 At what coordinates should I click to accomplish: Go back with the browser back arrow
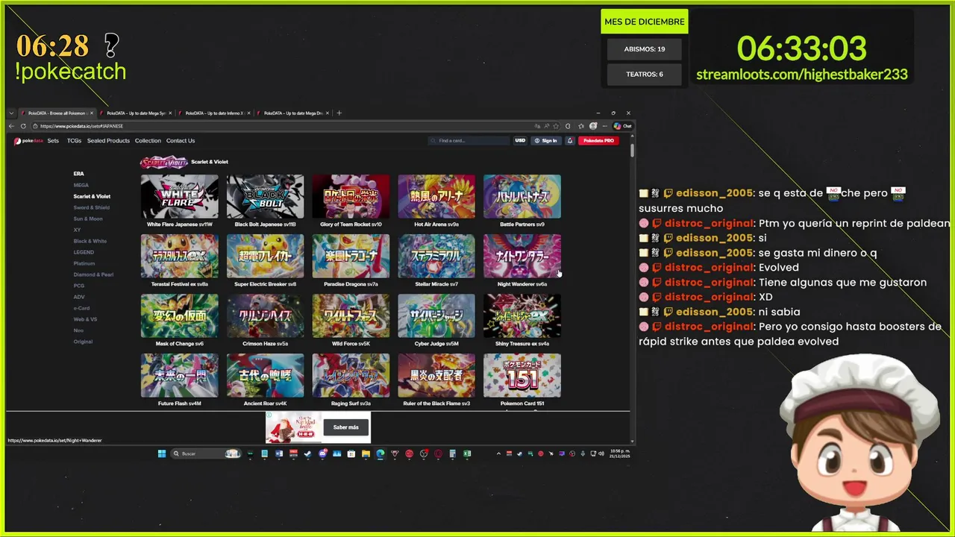pos(11,126)
